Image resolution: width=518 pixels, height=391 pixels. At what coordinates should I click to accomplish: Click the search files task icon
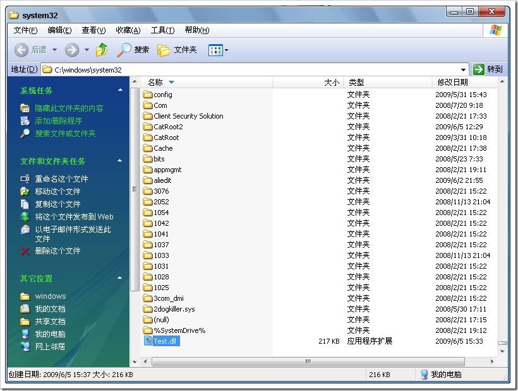(x=25, y=134)
